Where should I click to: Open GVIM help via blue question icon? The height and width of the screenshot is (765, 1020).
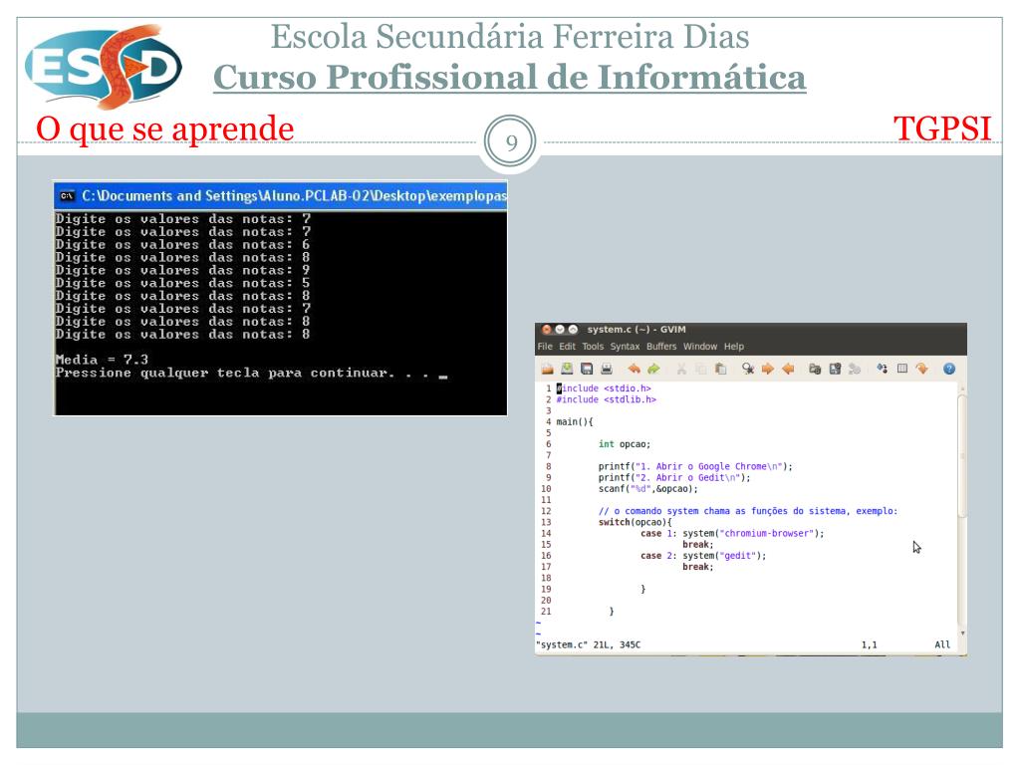click(x=949, y=369)
